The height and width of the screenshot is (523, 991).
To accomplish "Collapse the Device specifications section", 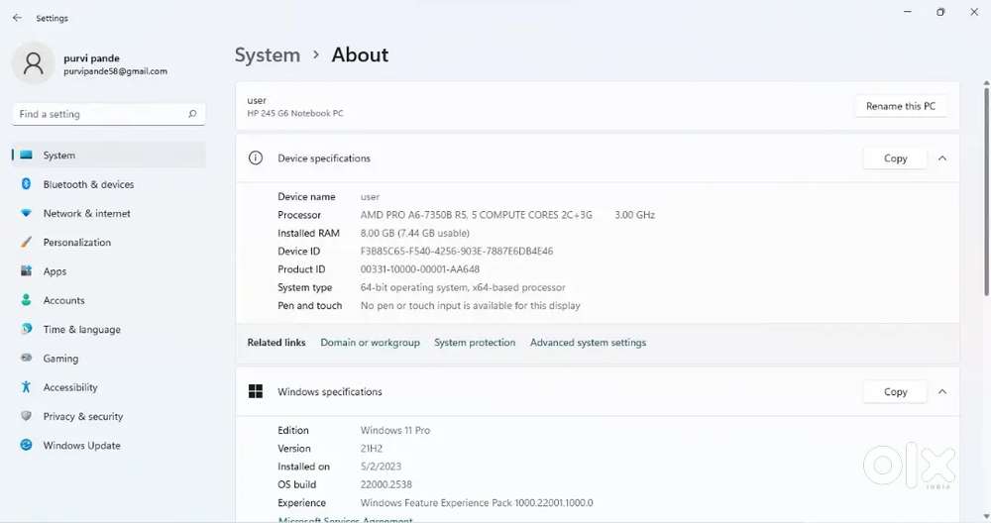I will click(x=942, y=158).
